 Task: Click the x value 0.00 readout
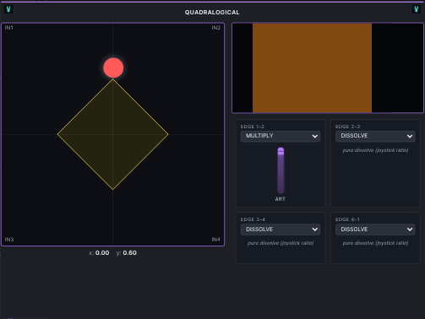tap(102, 253)
